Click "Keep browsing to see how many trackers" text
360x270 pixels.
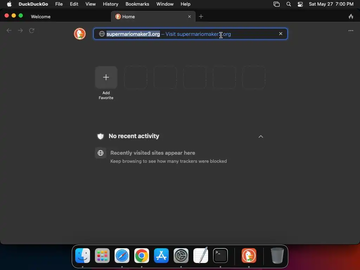click(x=168, y=161)
